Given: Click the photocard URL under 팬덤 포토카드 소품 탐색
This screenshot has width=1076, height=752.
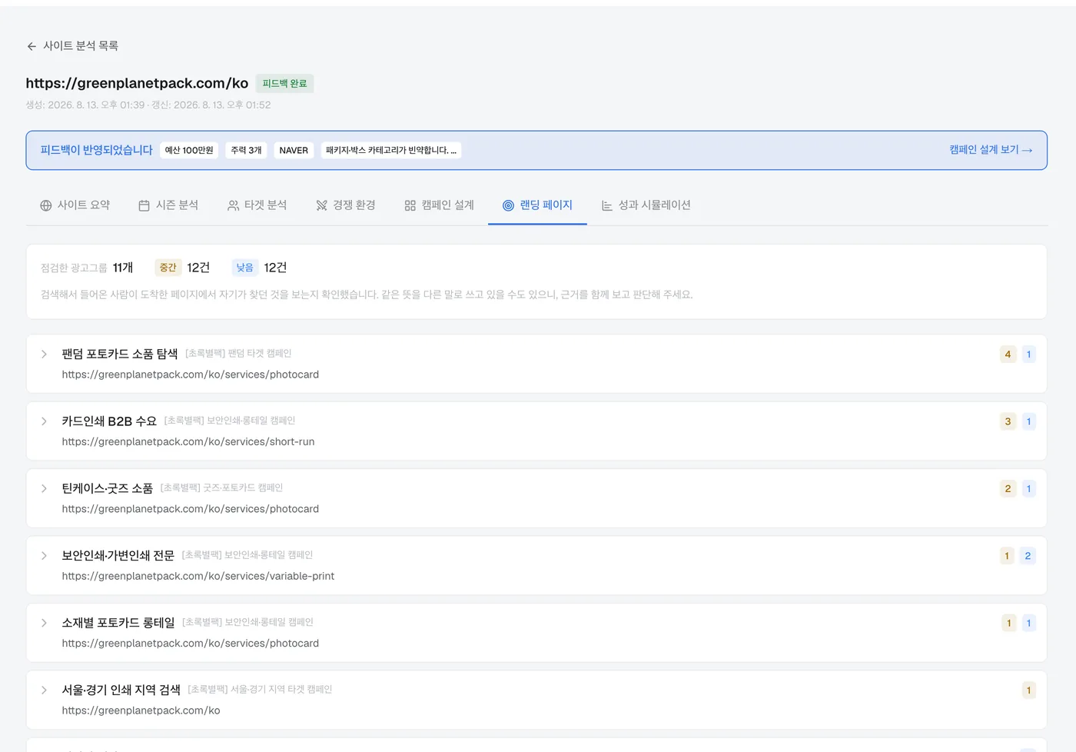Looking at the screenshot, I should 191,374.
